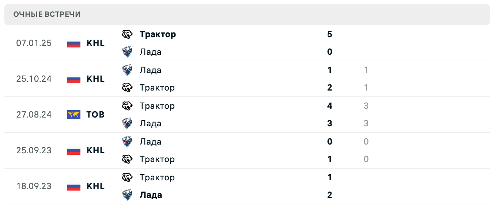495x211 pixels.
Task: Click the Трактор bear logo in the 07.01.25 match
Action: (x=127, y=34)
